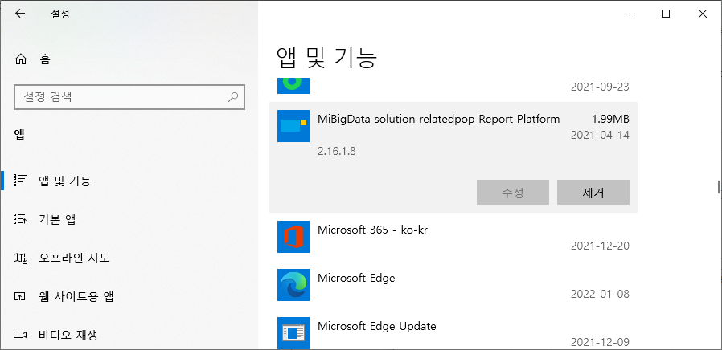Click the search magnifier icon
The width and height of the screenshot is (722, 350).
tap(233, 96)
